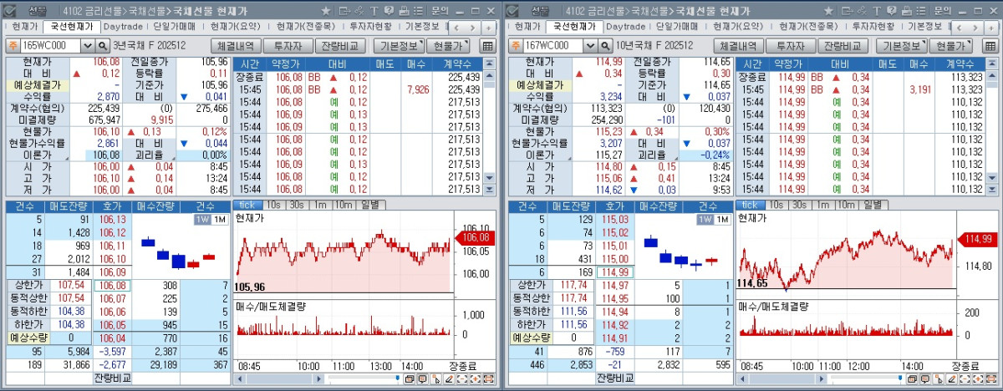Click the scroll-down arrow of left trade list
Screen dimensions: 1003x391
[x=489, y=178]
